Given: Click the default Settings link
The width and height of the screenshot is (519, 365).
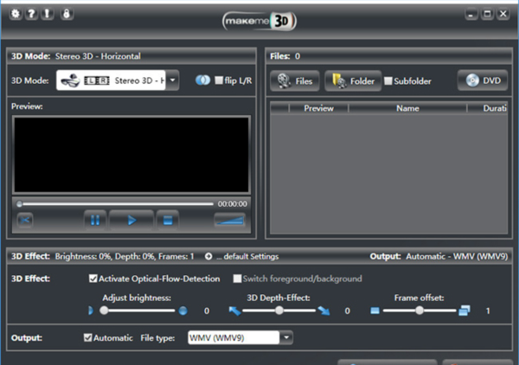Looking at the screenshot, I should pos(247,257).
